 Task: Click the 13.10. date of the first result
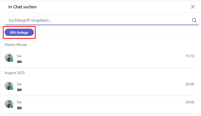click(x=190, y=56)
